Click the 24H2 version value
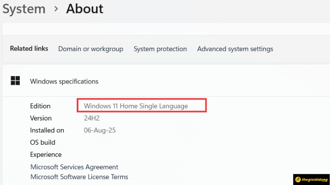330x185 pixels. click(92, 118)
